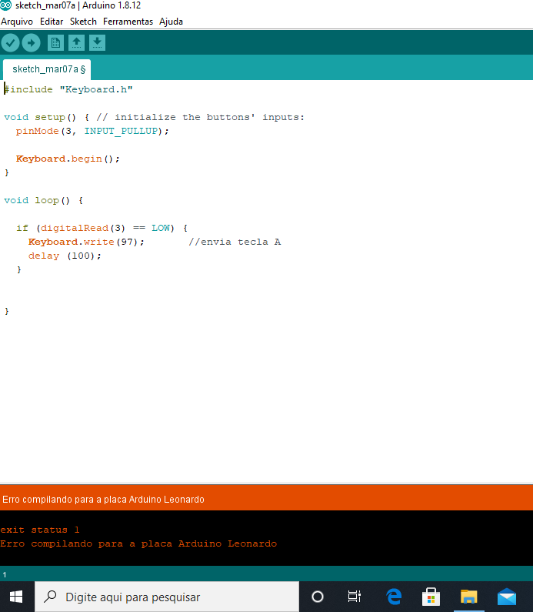The width and height of the screenshot is (533, 612).
Task: Open Task View on the taskbar
Action: [x=354, y=597]
